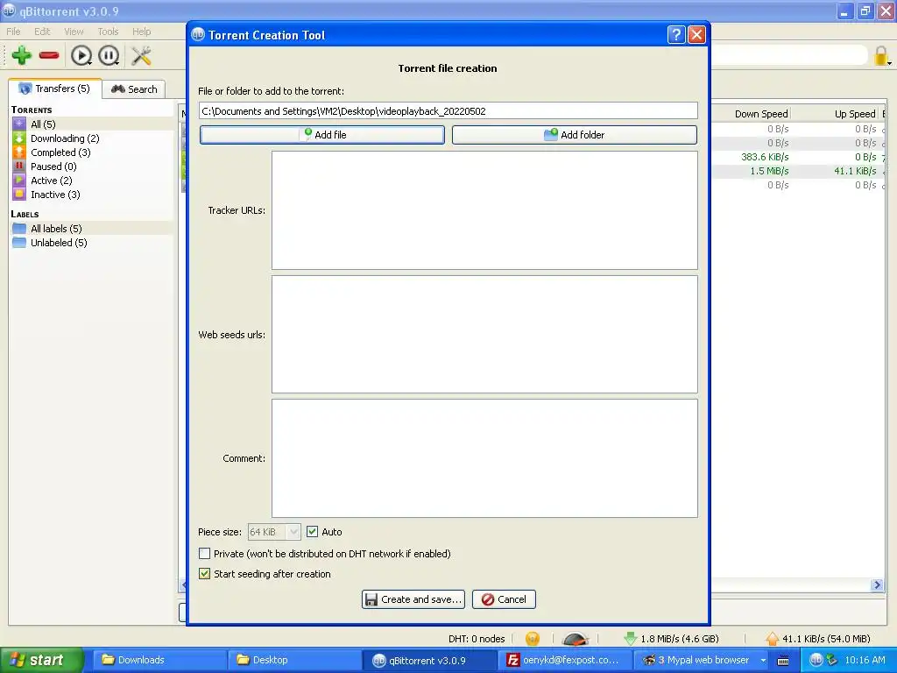897x673 pixels.
Task: Click the dropdown arrow beside the lock icon
Action: click(890, 63)
